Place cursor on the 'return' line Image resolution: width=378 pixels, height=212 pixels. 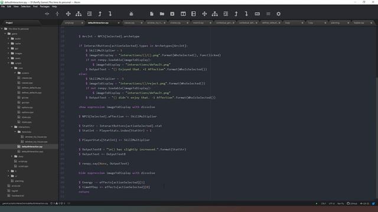point(84,192)
